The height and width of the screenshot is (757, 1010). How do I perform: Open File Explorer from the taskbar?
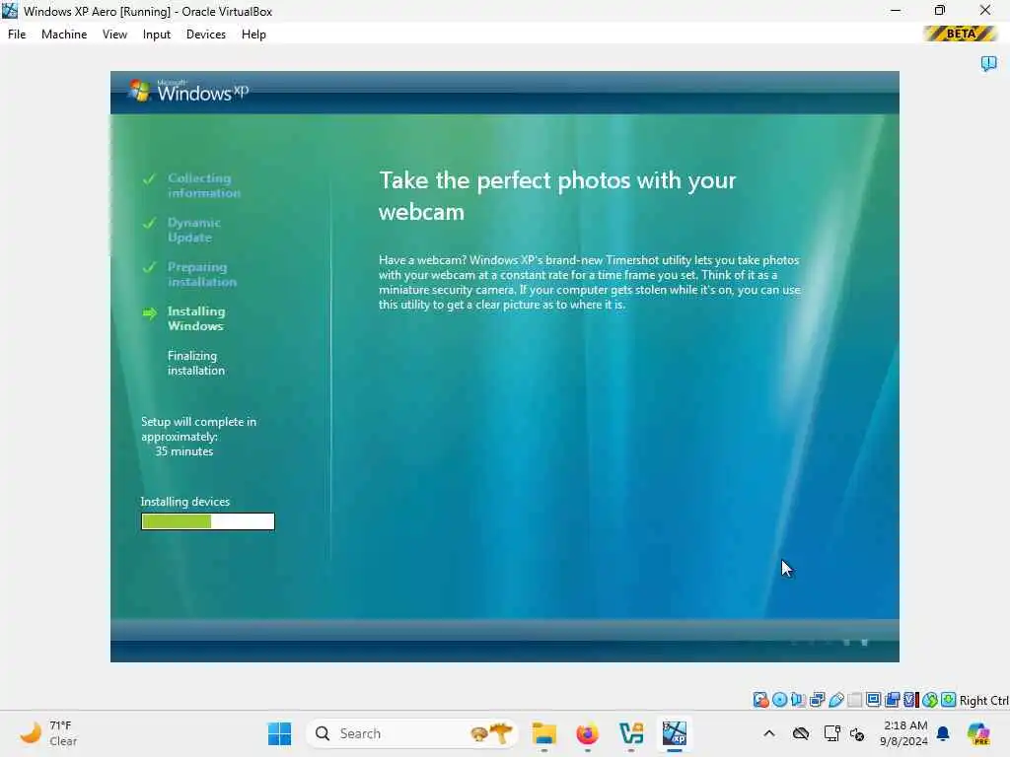pos(543,733)
